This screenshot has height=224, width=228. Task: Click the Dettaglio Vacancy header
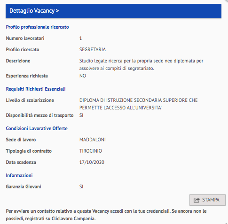point(113,11)
